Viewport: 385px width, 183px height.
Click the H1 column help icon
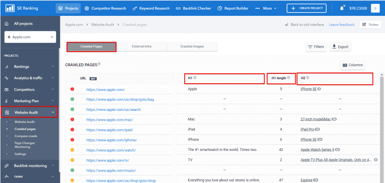[x=195, y=78]
